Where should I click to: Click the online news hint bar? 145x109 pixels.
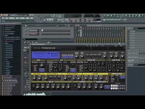point(114,20)
